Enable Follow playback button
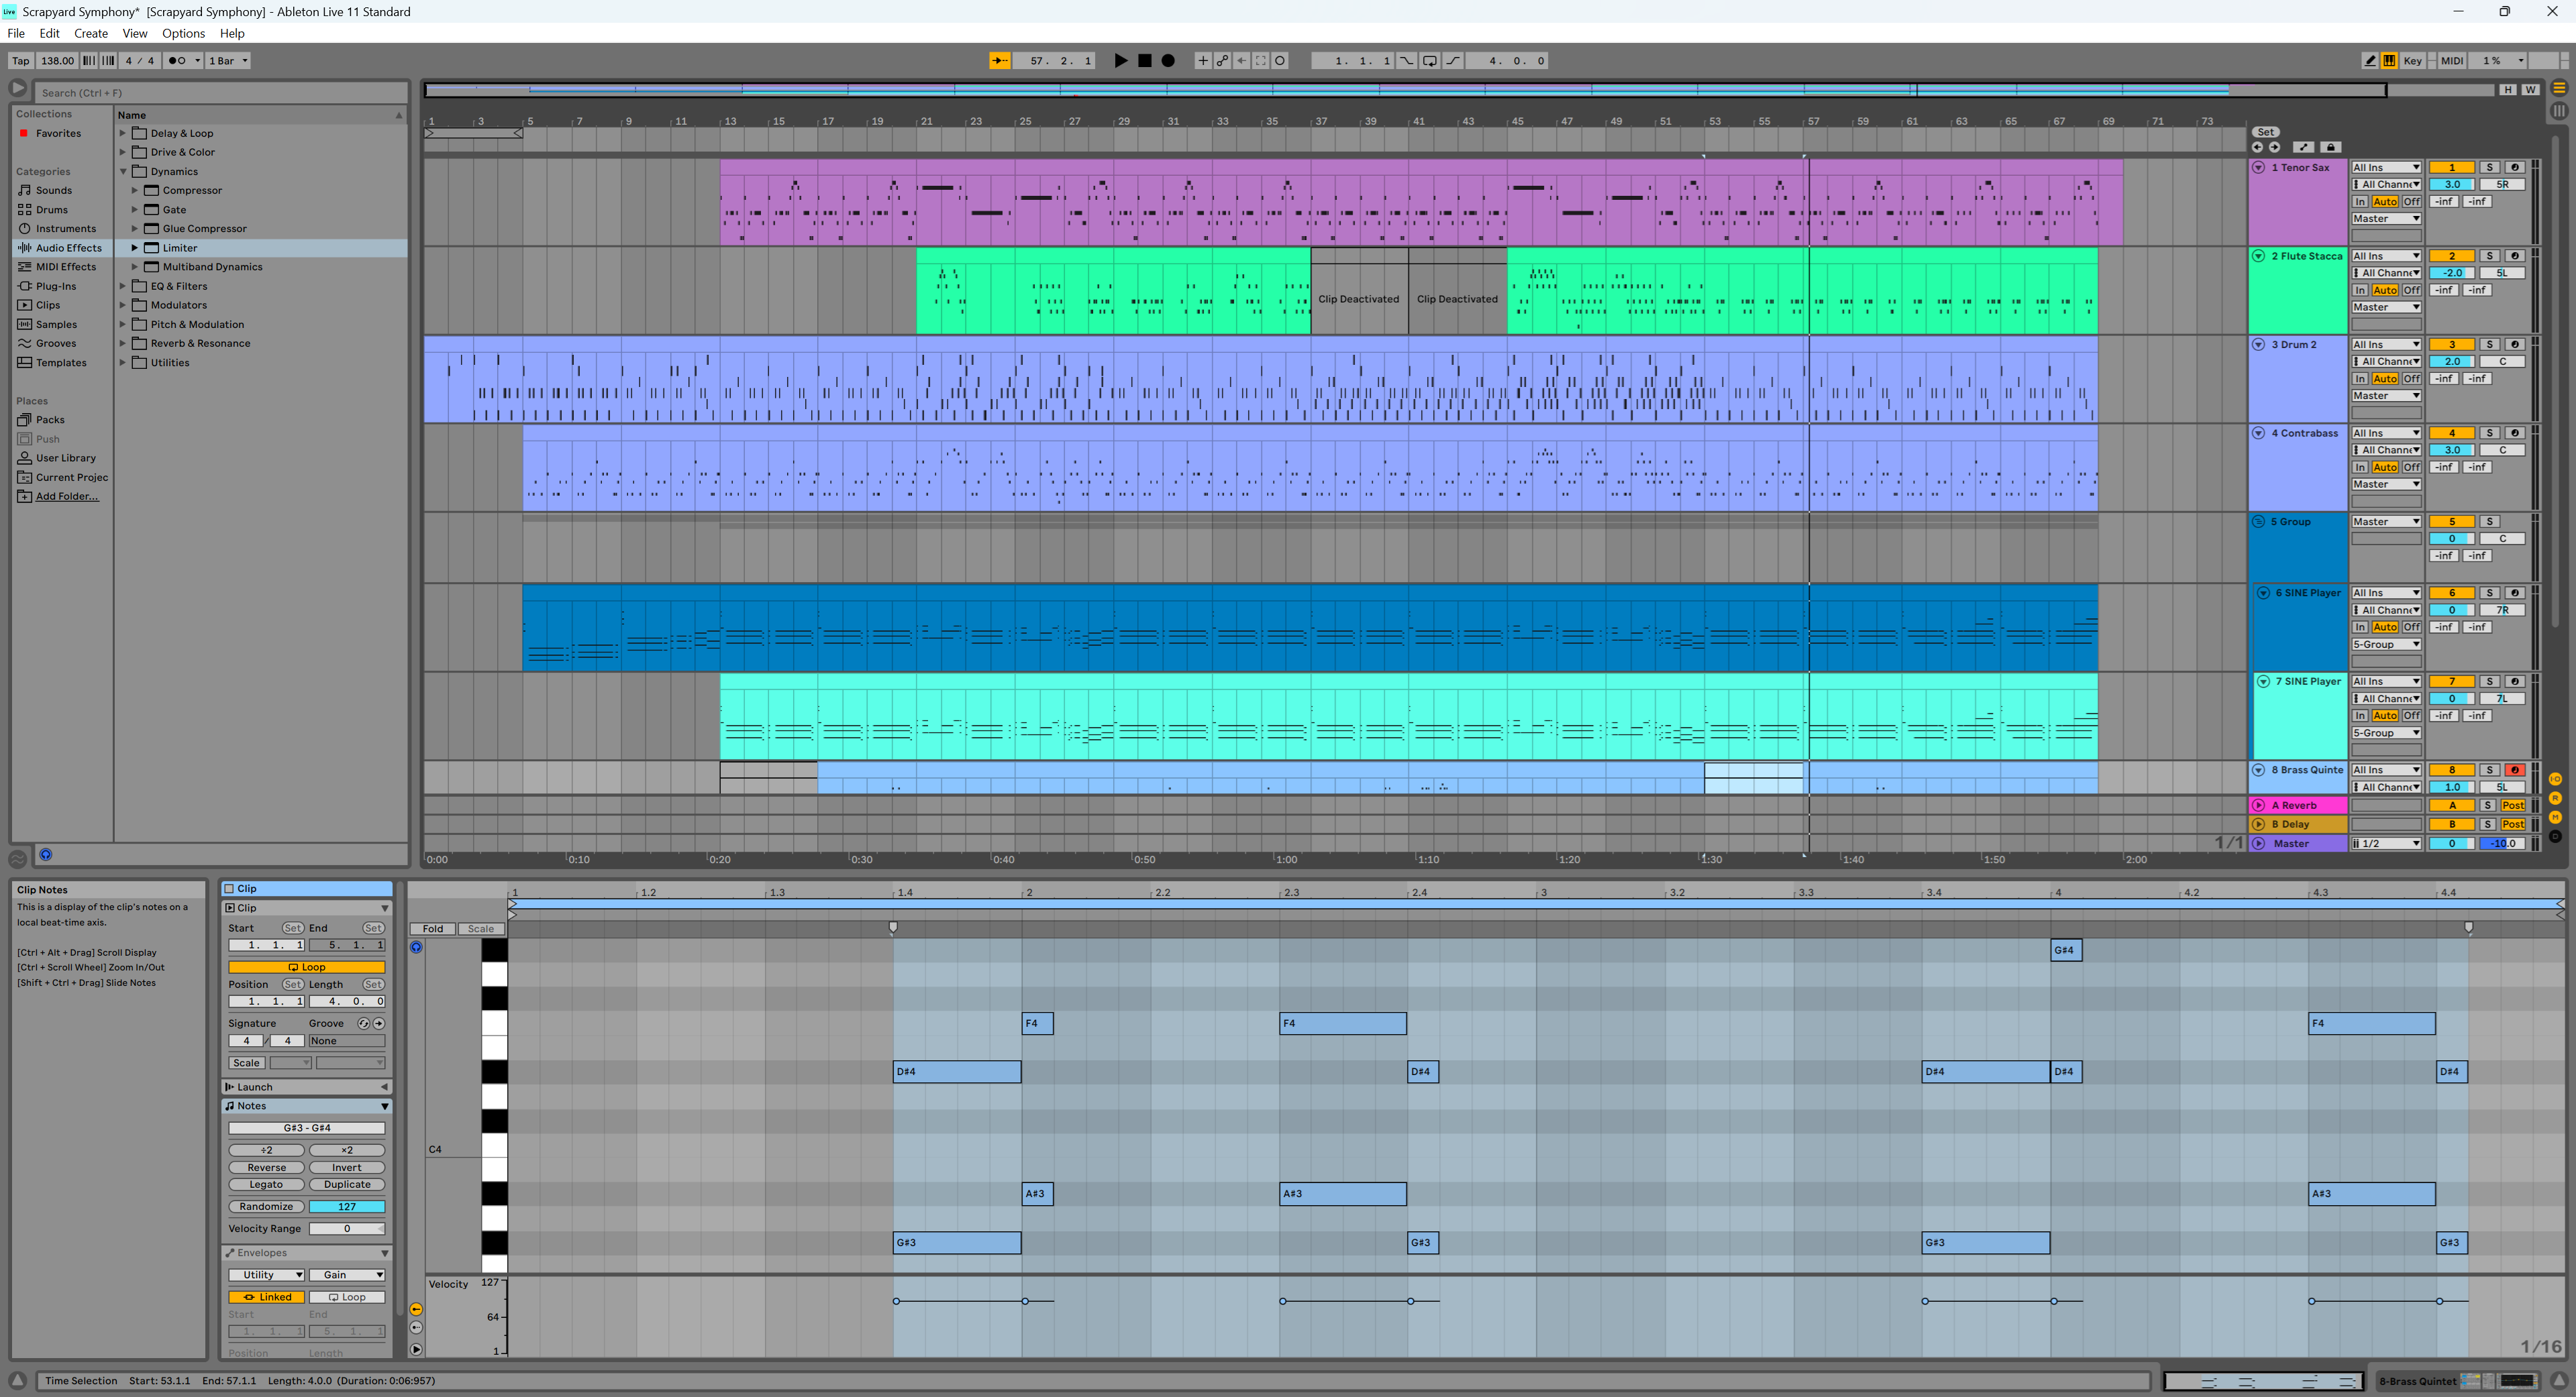 point(999,61)
